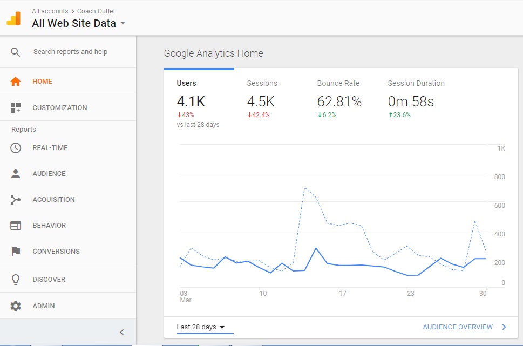Click the 23.6% duration increase indicator

(399, 115)
